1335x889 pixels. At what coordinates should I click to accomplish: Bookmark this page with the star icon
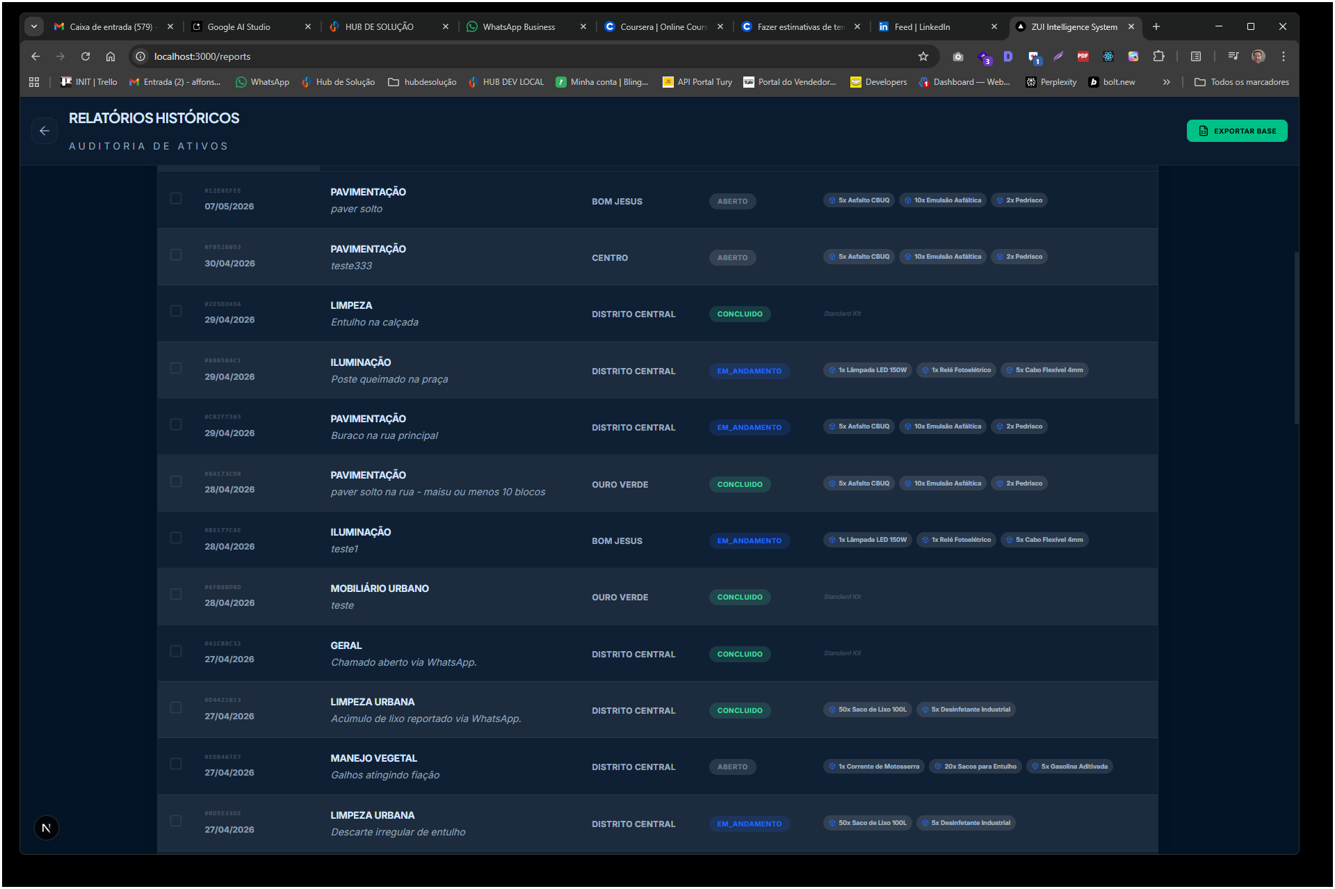point(923,56)
